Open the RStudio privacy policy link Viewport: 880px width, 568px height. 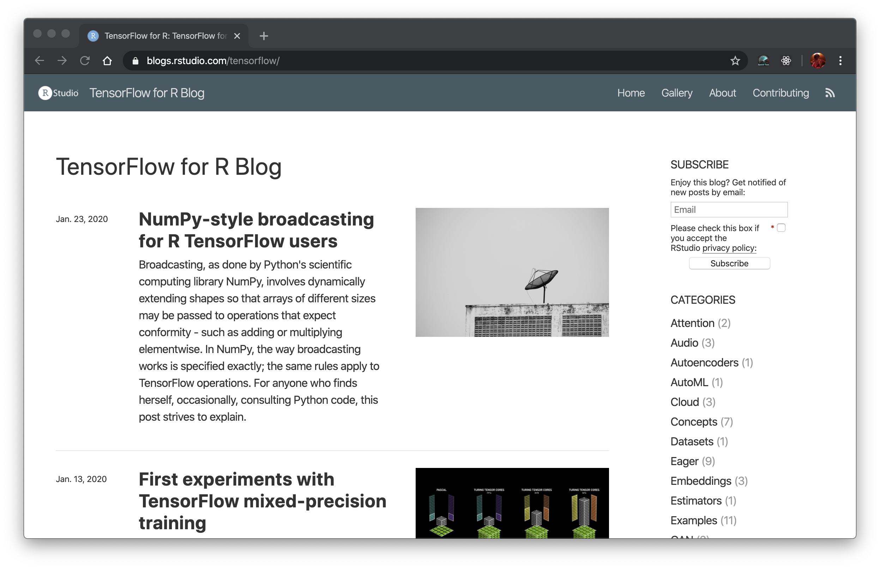(x=729, y=248)
